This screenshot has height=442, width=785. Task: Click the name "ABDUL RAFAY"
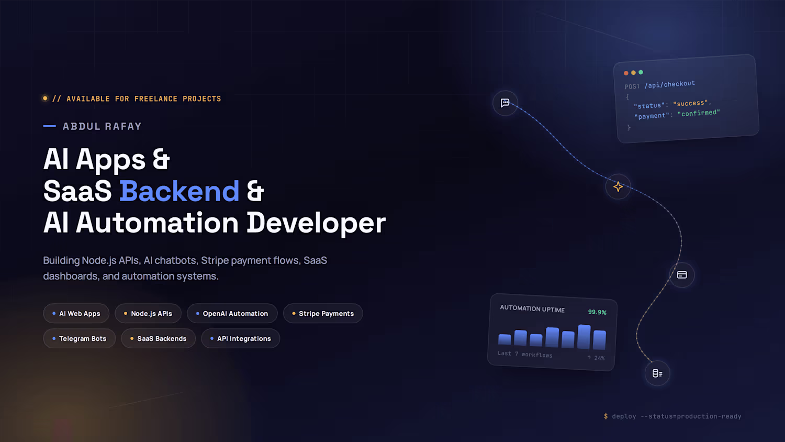pyautogui.click(x=102, y=126)
